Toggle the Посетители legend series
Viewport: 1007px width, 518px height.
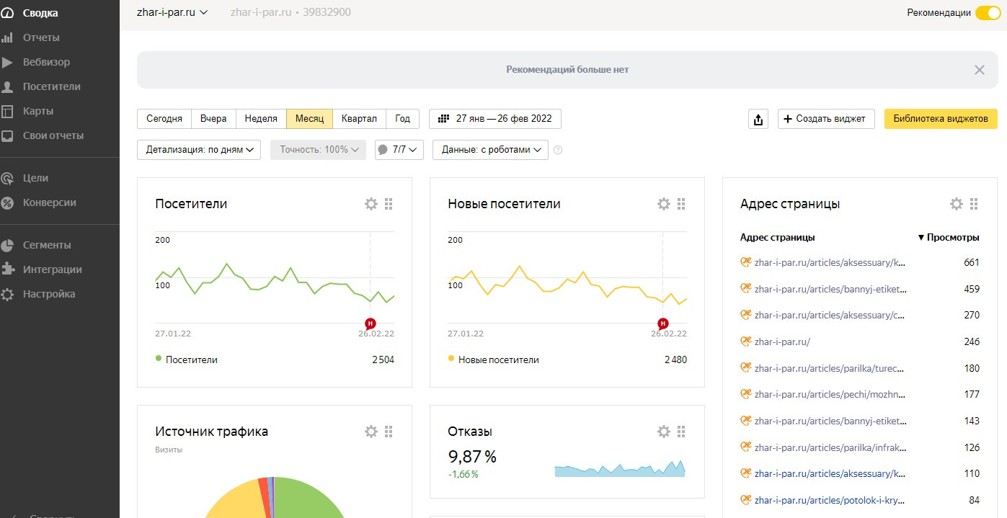(x=186, y=360)
